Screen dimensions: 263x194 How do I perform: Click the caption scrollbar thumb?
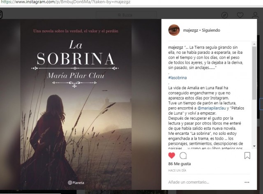tap(254, 73)
